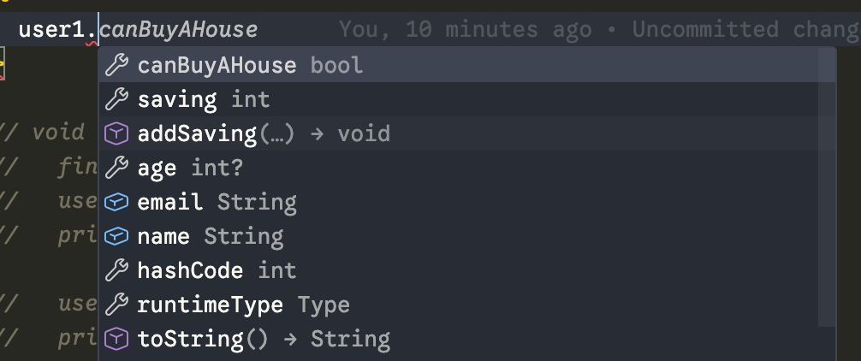Click the wrench icon next to hashCode
861x361 pixels.
[116, 270]
